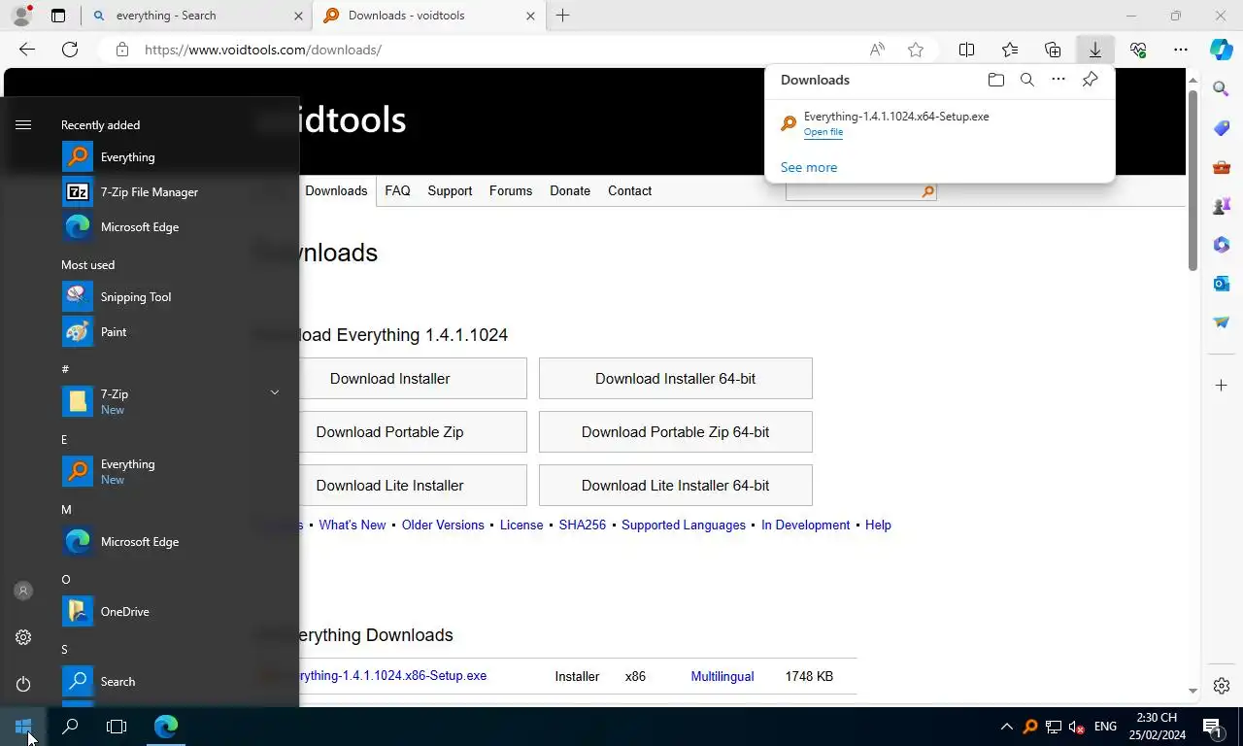Open Everything in Recently added list

pos(170,156)
